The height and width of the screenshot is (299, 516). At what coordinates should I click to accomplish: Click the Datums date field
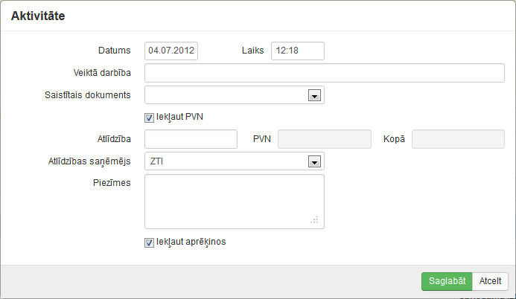tap(171, 51)
